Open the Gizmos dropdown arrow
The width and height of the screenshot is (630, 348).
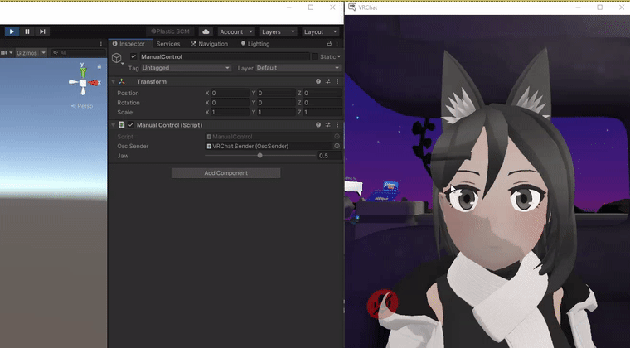[43, 52]
